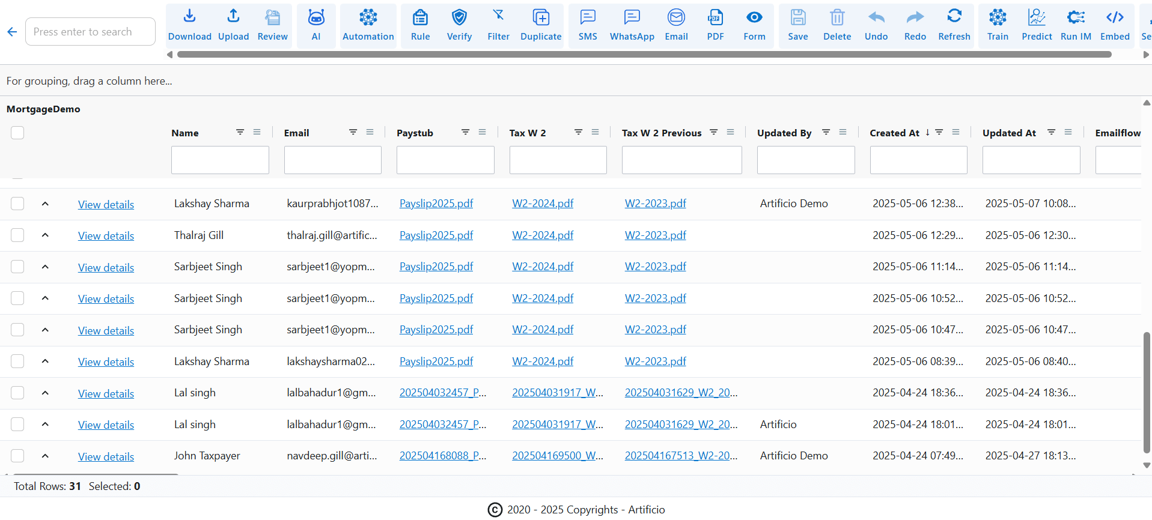Click the Email toolbar icon
The image size is (1152, 520).
click(x=677, y=26)
